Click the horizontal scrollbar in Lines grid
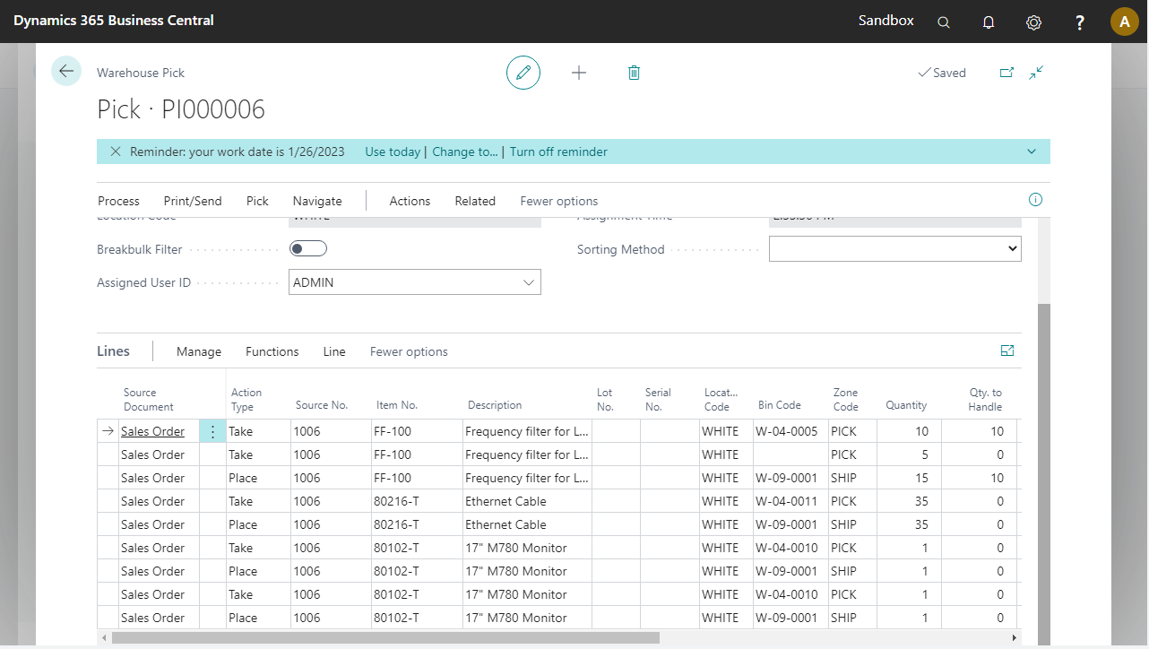 coord(385,637)
